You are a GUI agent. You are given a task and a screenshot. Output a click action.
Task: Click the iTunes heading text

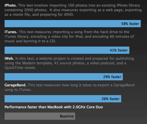click(11, 32)
